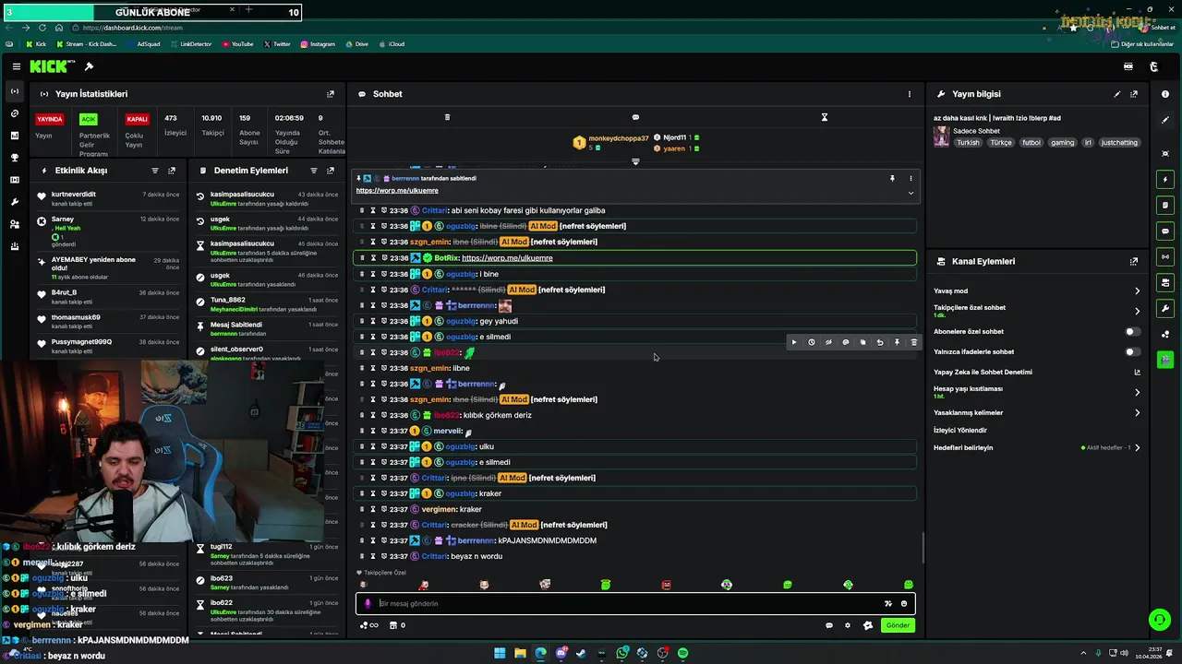Click the wrench right sidebar icon
Viewport: 1182px width, 664px height.
click(1165, 308)
